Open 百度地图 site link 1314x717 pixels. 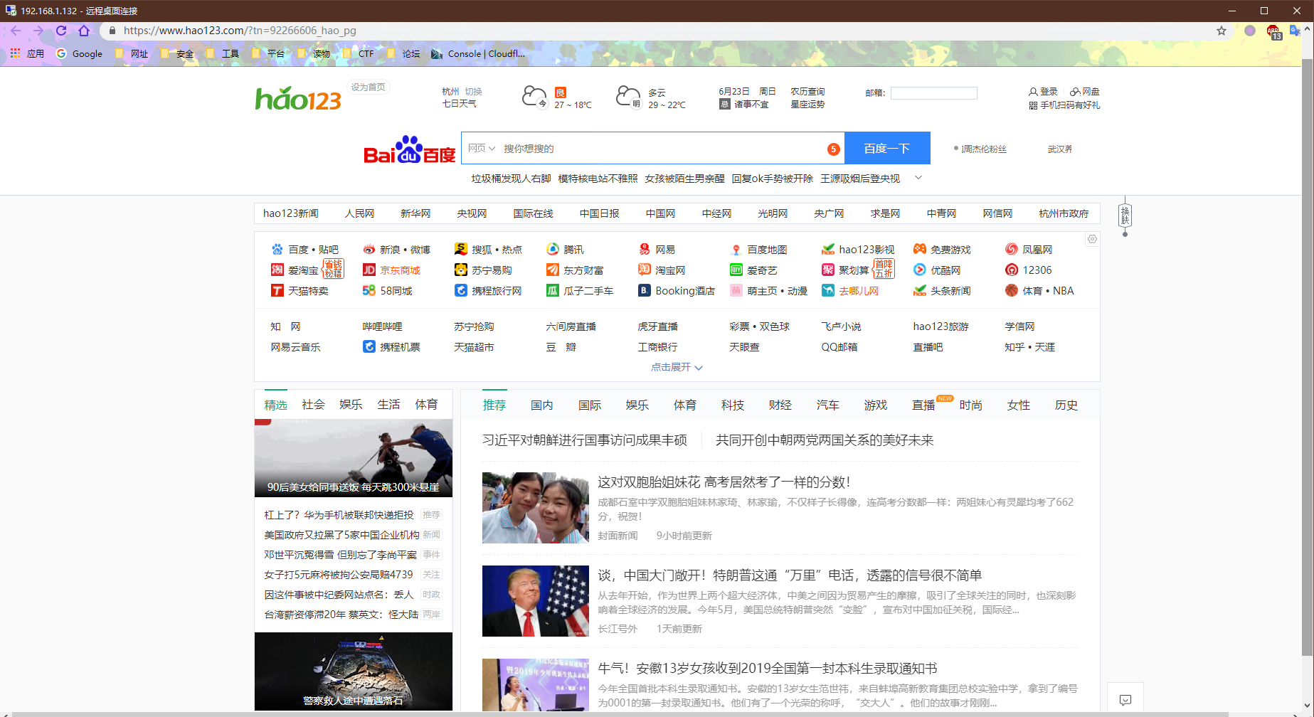(758, 250)
